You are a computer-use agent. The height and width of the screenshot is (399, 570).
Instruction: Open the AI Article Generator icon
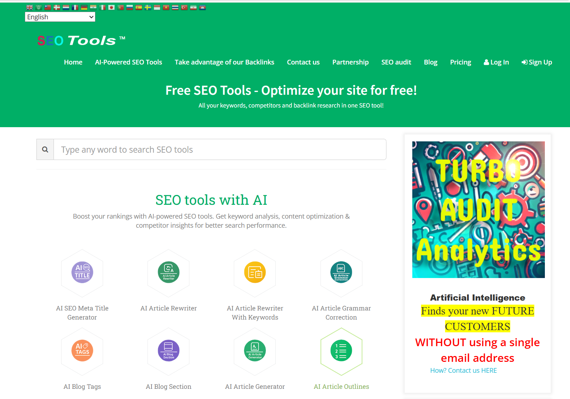point(255,351)
